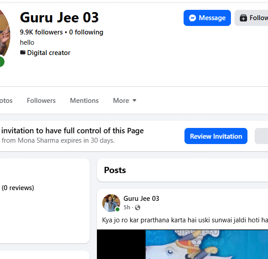Click the Guru Jee 03 page title
The height and width of the screenshot is (259, 268).
pyautogui.click(x=59, y=17)
